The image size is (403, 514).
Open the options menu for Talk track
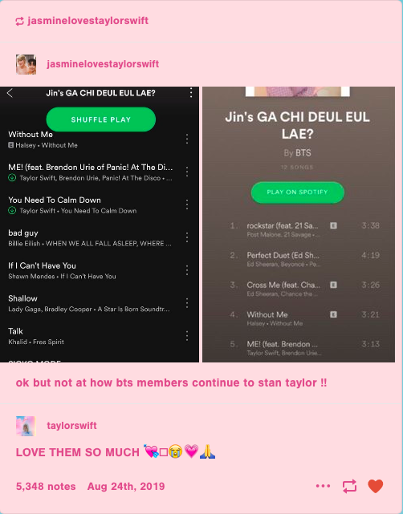187,336
